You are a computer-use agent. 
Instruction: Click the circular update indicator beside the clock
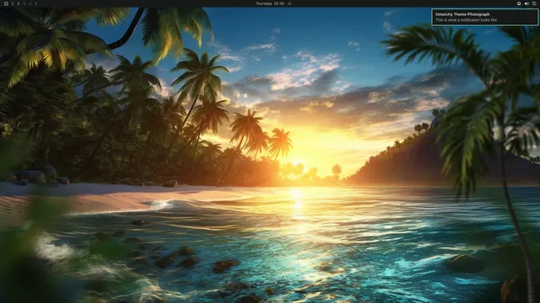(289, 3)
